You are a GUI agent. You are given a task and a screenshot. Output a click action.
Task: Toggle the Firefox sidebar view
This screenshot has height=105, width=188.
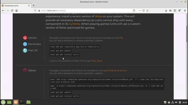point(175,10)
